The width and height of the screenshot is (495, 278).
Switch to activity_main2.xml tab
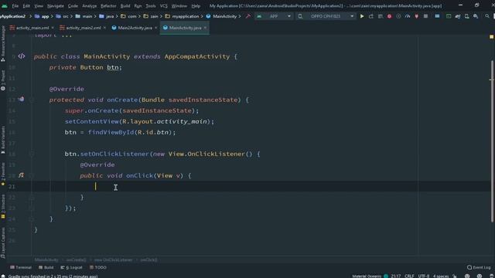tap(84, 28)
